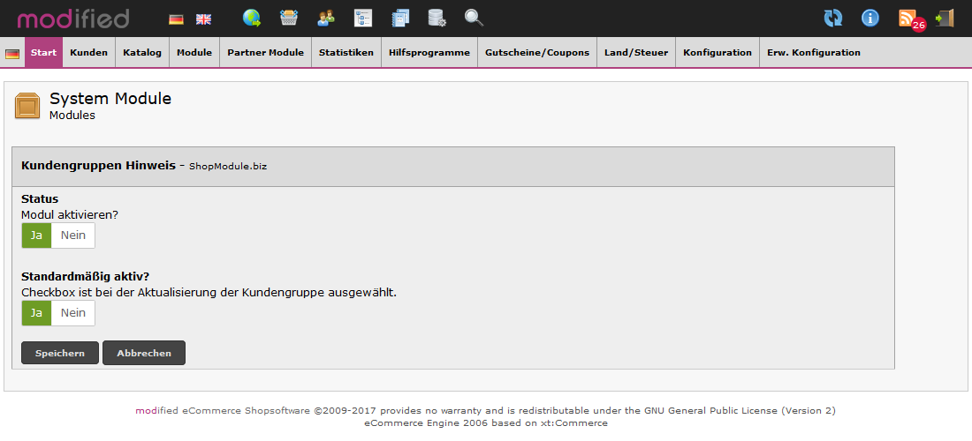
Task: Open the Kunden menu
Action: pyautogui.click(x=88, y=53)
